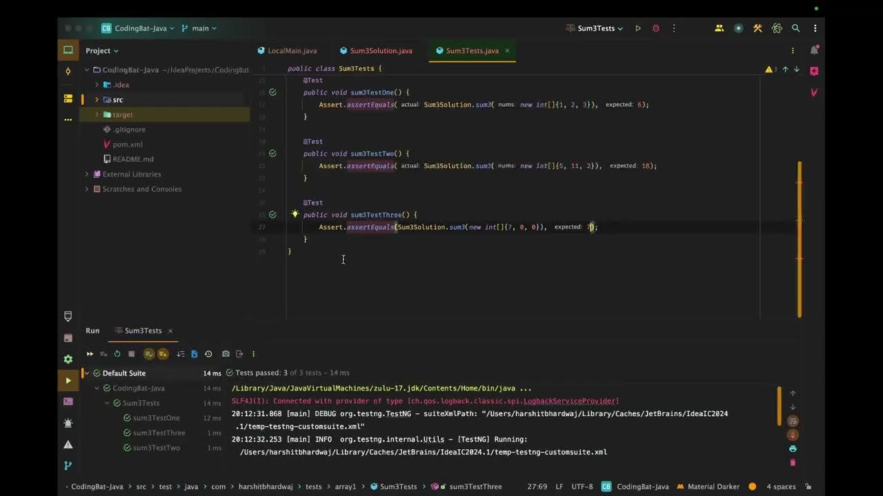Click the editor vertical scrollbar marker stripe
883x496 pixels.
[x=800, y=239]
